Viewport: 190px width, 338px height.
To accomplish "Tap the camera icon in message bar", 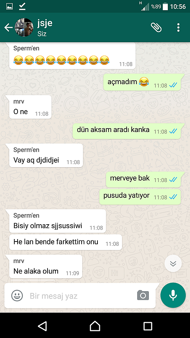I will pyautogui.click(x=143, y=295).
